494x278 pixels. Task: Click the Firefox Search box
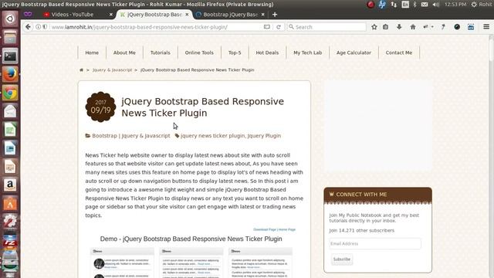point(327,27)
